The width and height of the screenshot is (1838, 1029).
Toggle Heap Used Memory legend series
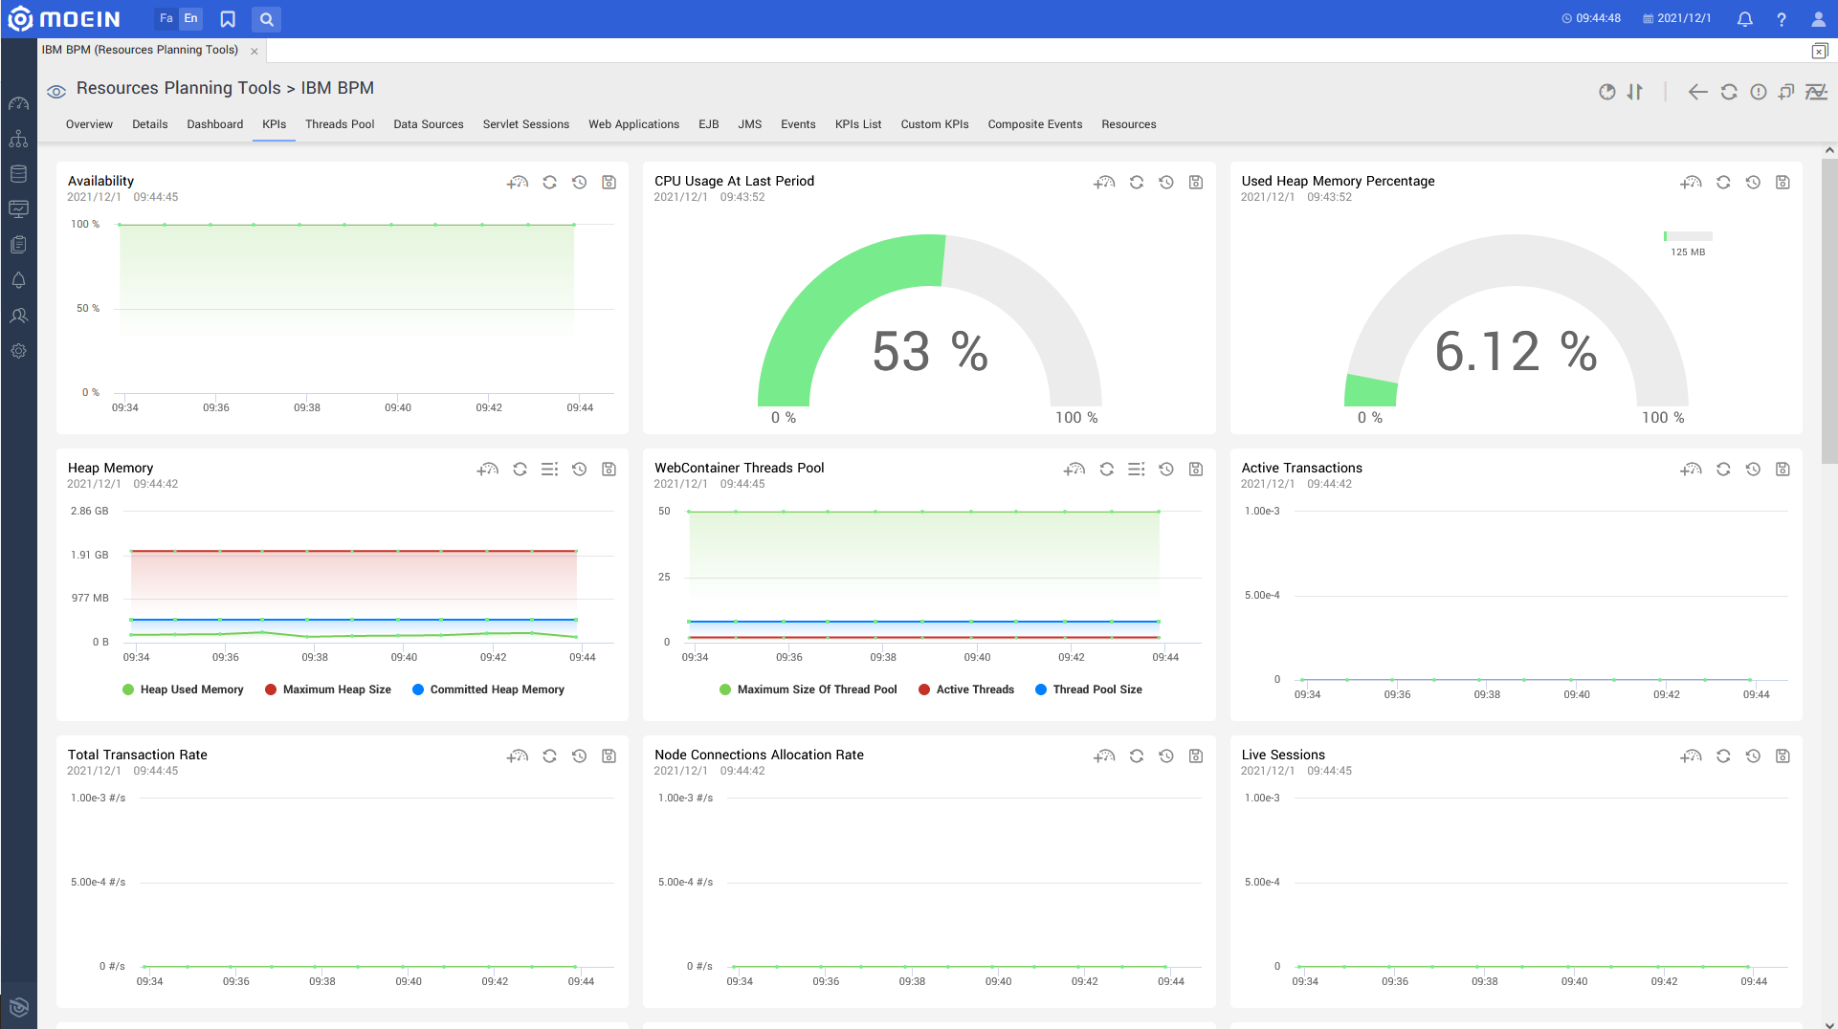[x=183, y=690]
